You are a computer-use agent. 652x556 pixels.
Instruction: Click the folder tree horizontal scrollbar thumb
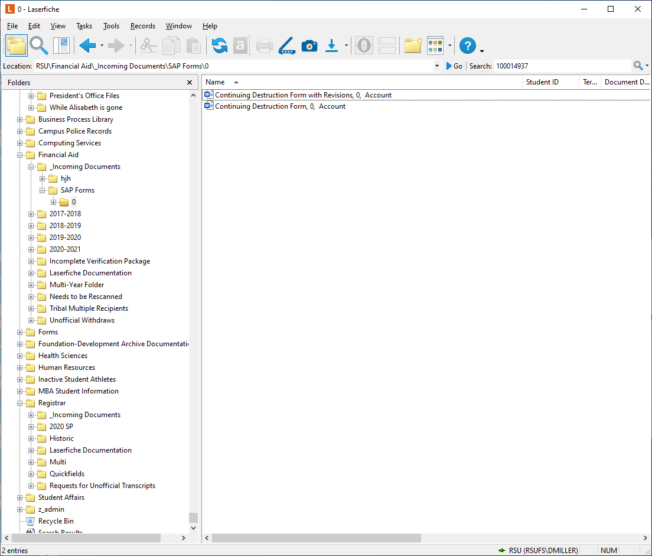(86, 538)
